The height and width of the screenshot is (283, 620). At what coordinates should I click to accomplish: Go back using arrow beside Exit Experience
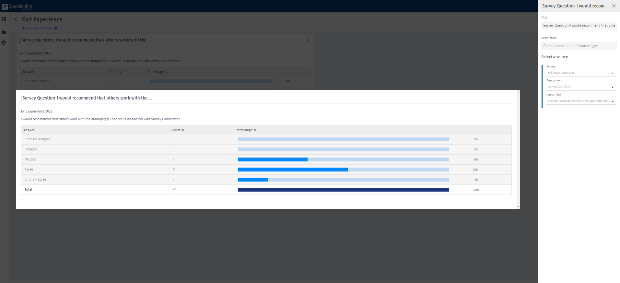[16, 19]
